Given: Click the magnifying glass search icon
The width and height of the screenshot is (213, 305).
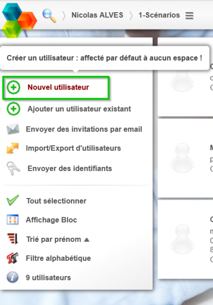Looking at the screenshot, I should 49,16.
